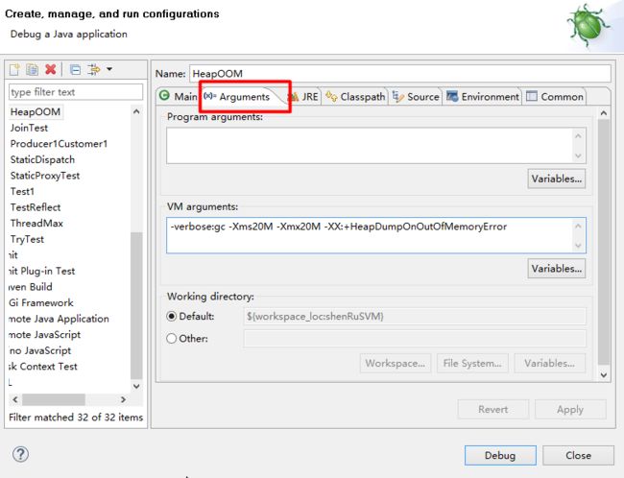The width and height of the screenshot is (624, 478).
Task: Switch to the Classpath tab
Action: pyautogui.click(x=355, y=97)
